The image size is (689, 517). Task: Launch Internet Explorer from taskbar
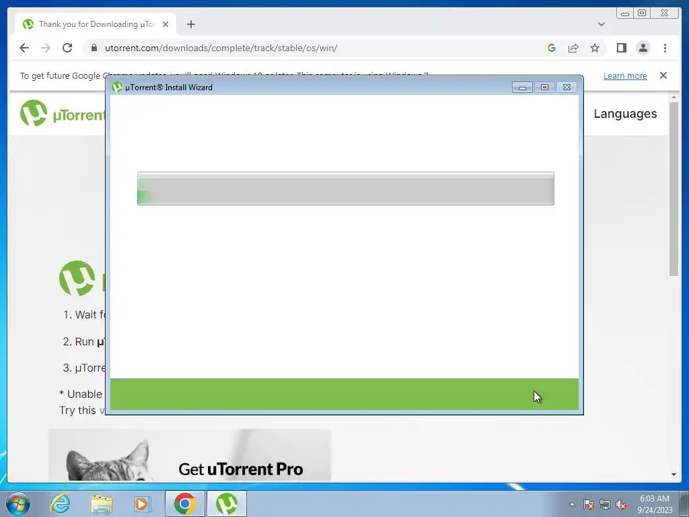click(x=60, y=504)
